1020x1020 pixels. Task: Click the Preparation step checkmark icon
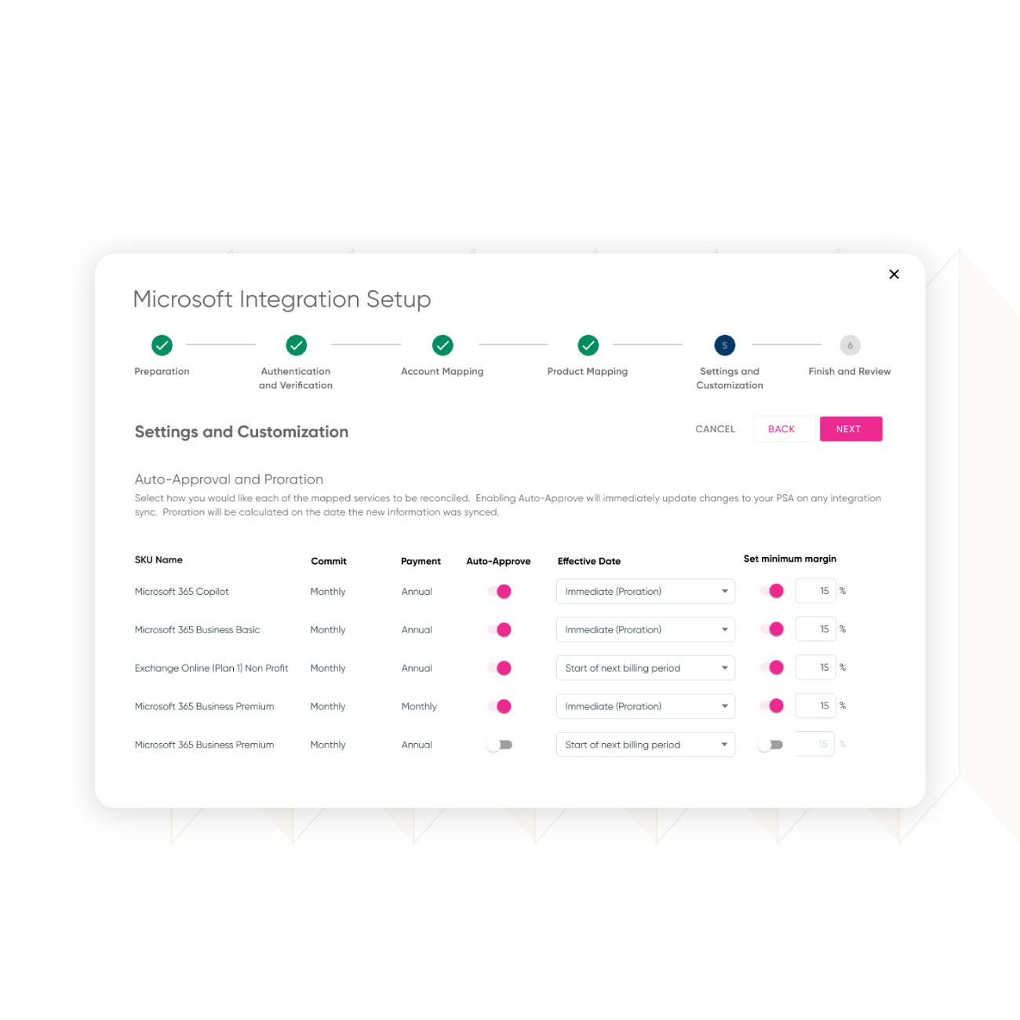click(162, 345)
